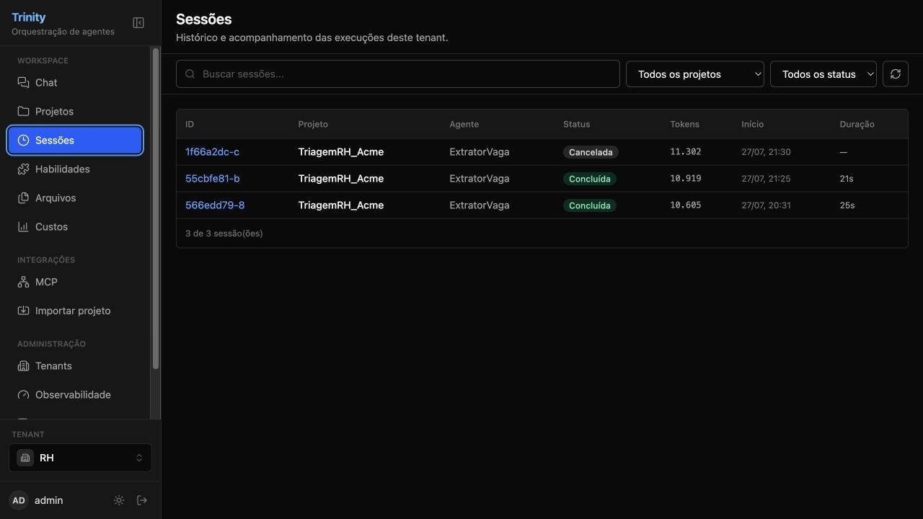Click Concluída badge in 55cbfe81-b row
Viewport: 923px width, 519px height.
[x=590, y=179]
